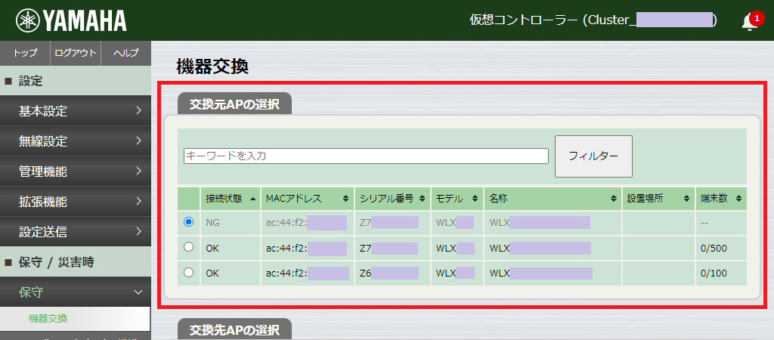Expand the 基本設定 menu
This screenshot has width=774, height=340.
point(76,111)
